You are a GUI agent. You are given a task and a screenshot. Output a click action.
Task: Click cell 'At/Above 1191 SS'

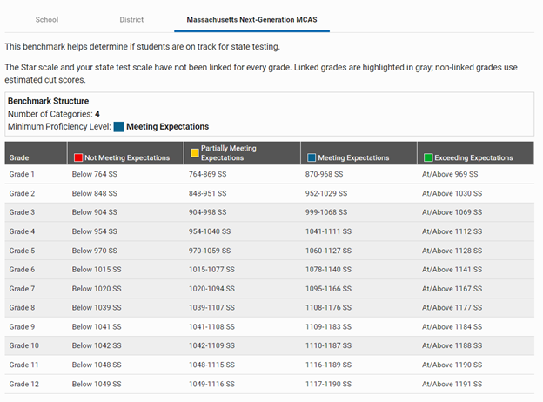click(x=452, y=384)
